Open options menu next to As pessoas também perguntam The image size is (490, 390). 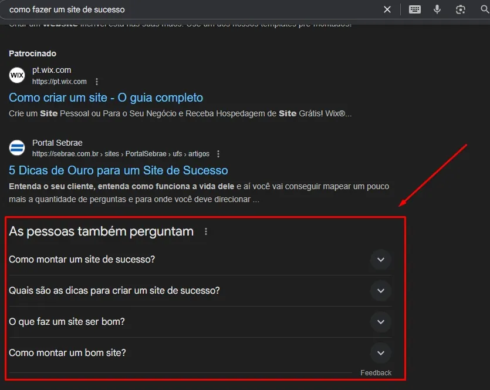point(205,231)
